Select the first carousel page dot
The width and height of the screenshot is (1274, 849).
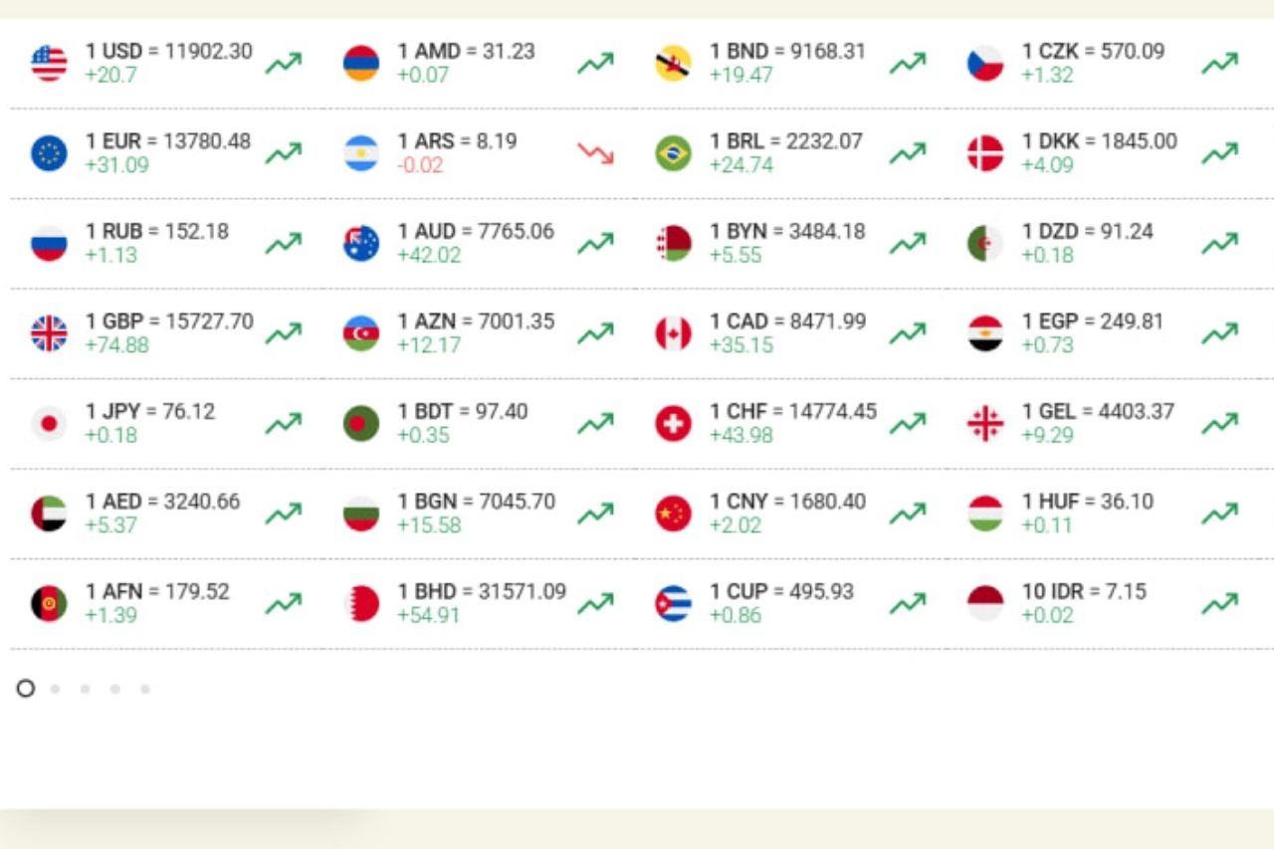coord(26,689)
